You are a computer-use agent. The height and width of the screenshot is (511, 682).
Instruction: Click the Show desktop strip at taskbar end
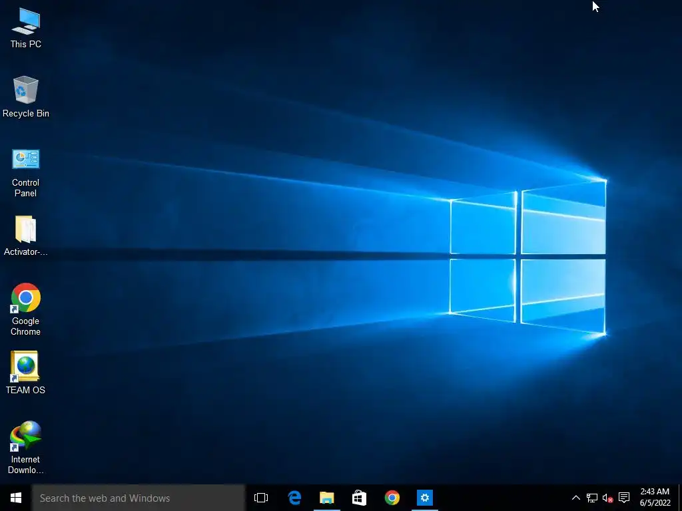point(680,498)
